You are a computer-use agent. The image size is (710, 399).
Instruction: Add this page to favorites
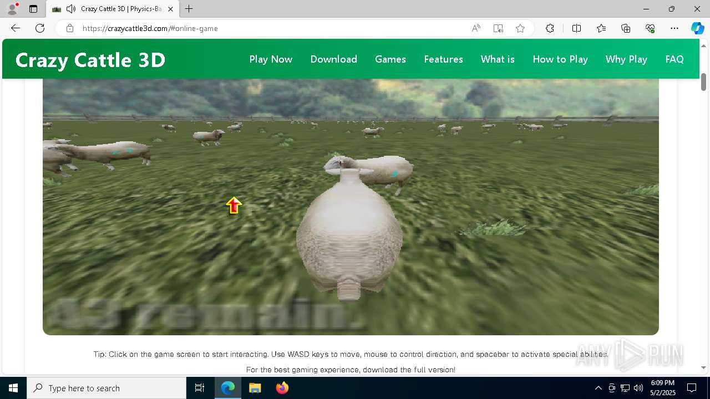pos(520,28)
